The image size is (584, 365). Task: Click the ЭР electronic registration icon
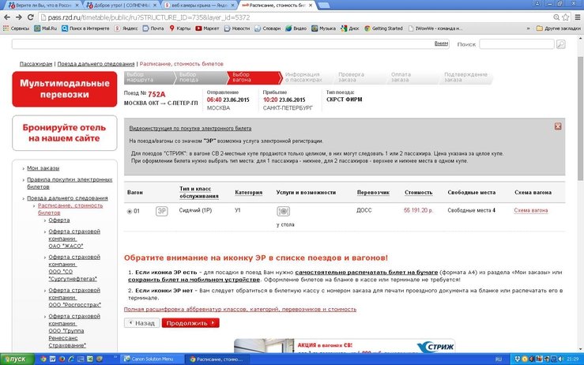click(x=161, y=211)
